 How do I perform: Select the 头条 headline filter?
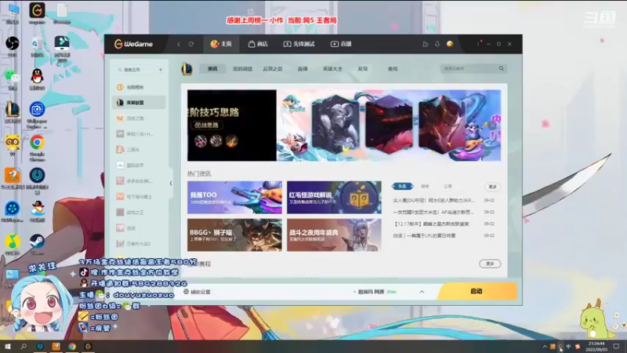pos(402,186)
